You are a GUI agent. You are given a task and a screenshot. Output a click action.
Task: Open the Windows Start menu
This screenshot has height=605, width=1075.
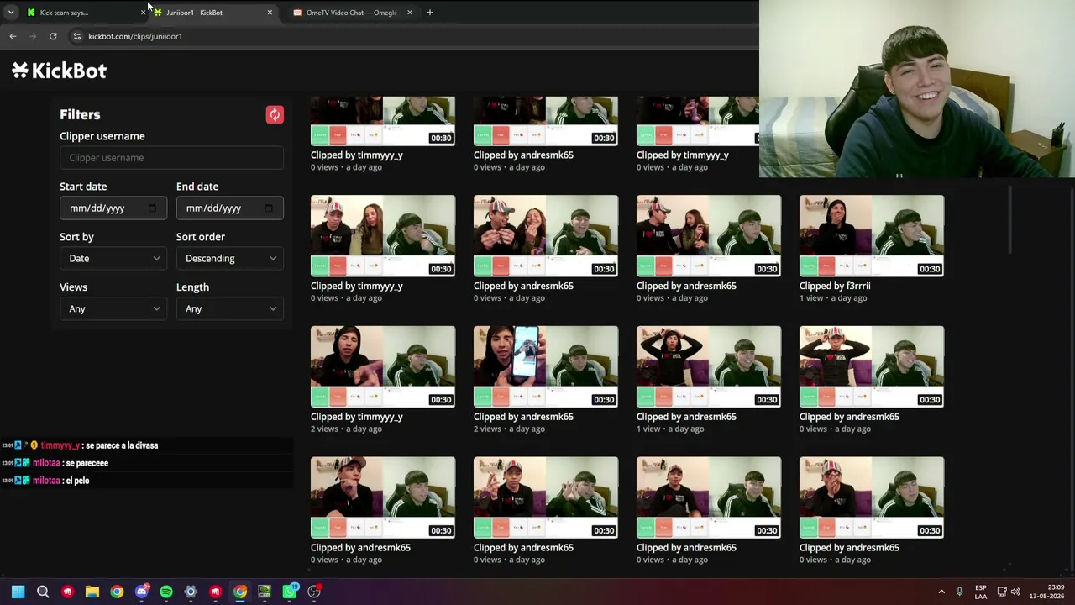click(18, 592)
